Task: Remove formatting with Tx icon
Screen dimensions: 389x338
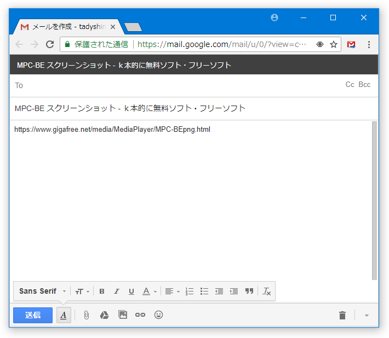Action: pyautogui.click(x=267, y=292)
